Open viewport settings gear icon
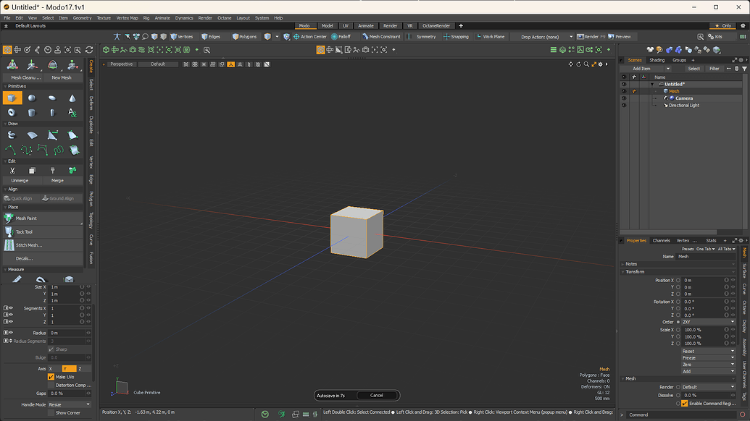 pyautogui.click(x=601, y=64)
